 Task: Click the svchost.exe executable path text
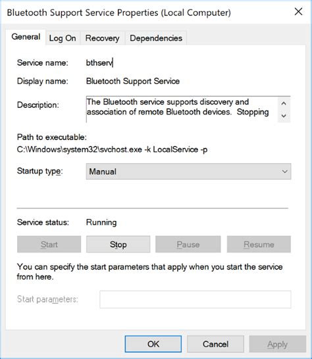pos(112,149)
